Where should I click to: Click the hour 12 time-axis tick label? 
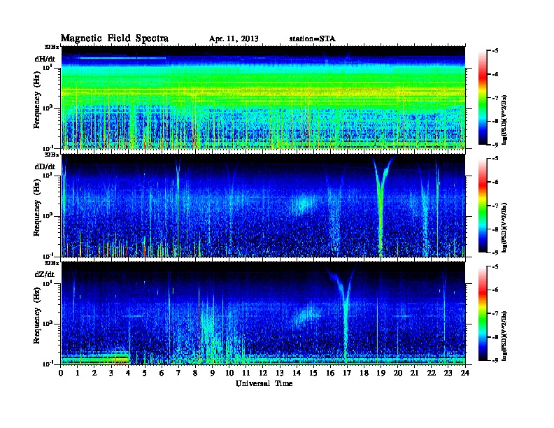click(x=263, y=373)
